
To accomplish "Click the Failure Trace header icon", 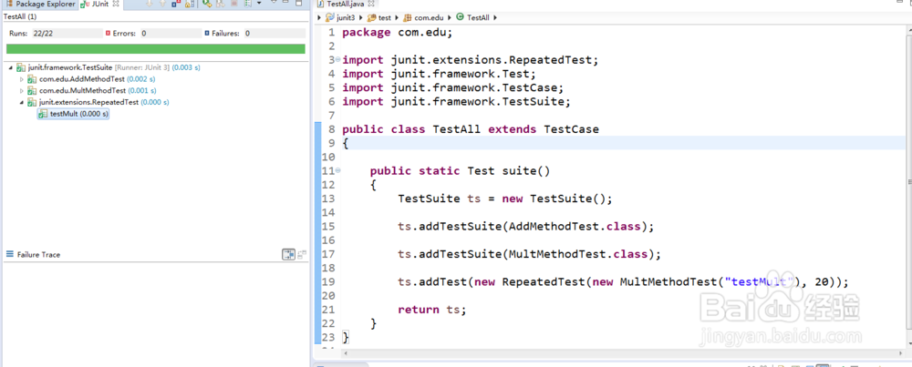I will click(9, 254).
